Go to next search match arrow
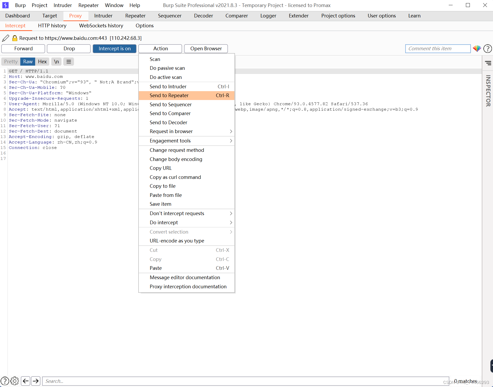 coord(36,381)
